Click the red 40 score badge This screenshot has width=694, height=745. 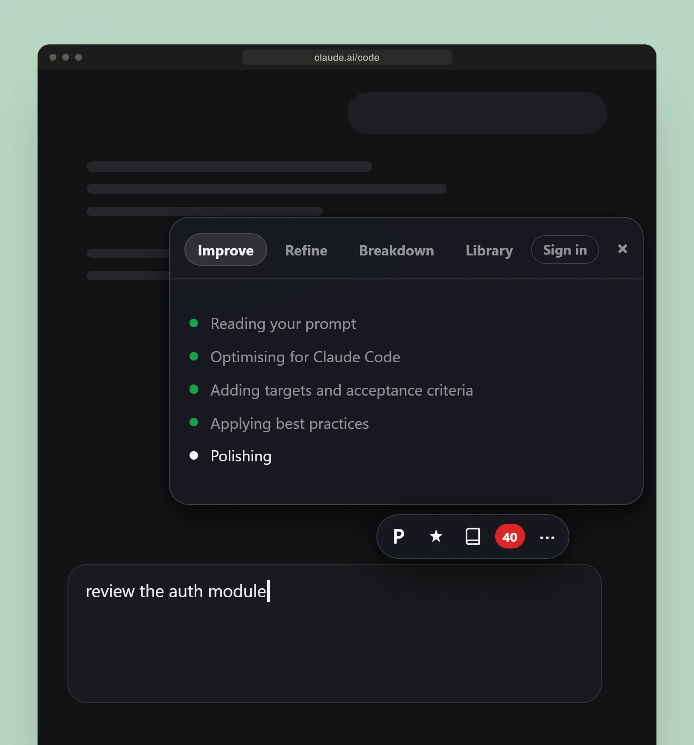(510, 537)
